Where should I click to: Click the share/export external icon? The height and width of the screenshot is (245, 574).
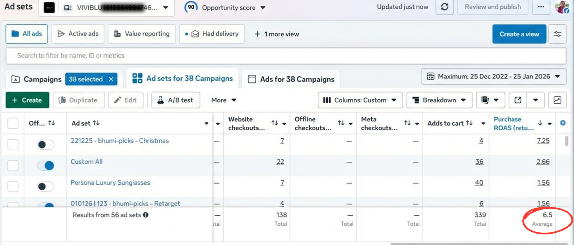[518, 100]
